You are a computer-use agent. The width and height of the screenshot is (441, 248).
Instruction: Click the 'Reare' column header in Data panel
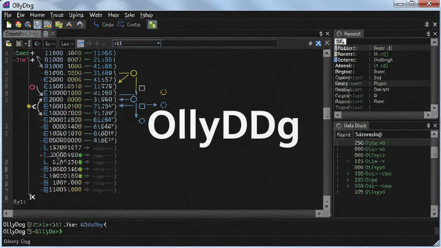(343, 135)
